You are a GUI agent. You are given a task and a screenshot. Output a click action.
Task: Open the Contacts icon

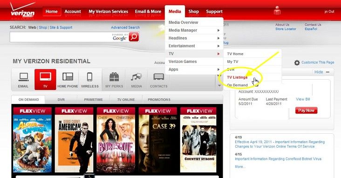coord(158,80)
